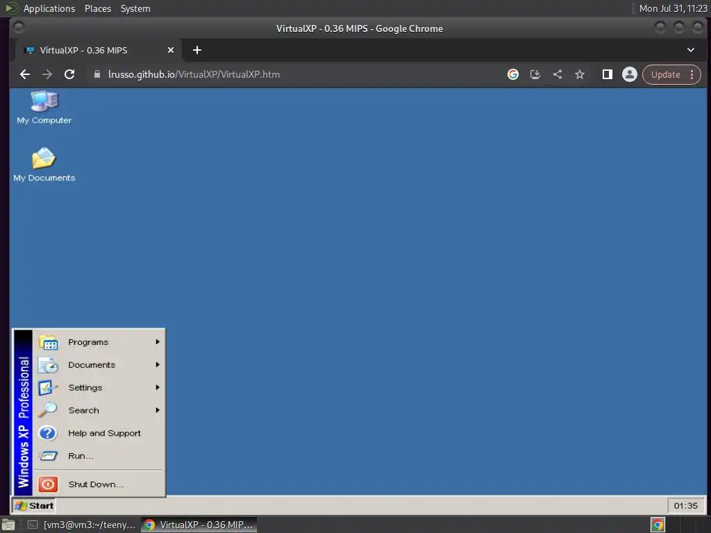Bookmark this page with star icon
The width and height of the screenshot is (711, 533).
pos(580,74)
